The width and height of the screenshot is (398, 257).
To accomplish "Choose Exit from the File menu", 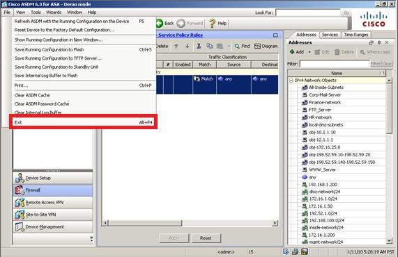I will click(x=83, y=122).
